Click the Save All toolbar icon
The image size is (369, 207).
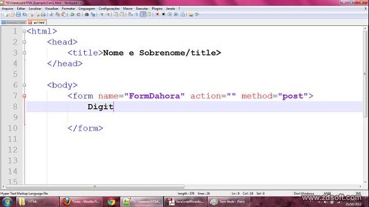(24, 14)
